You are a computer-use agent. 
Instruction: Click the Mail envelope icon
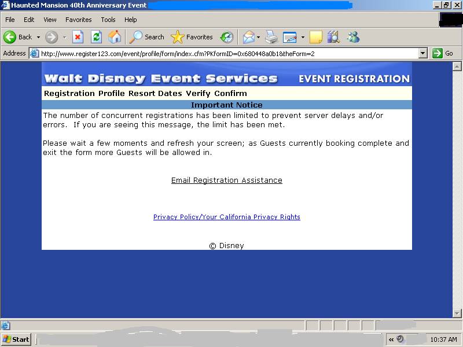[x=249, y=37]
